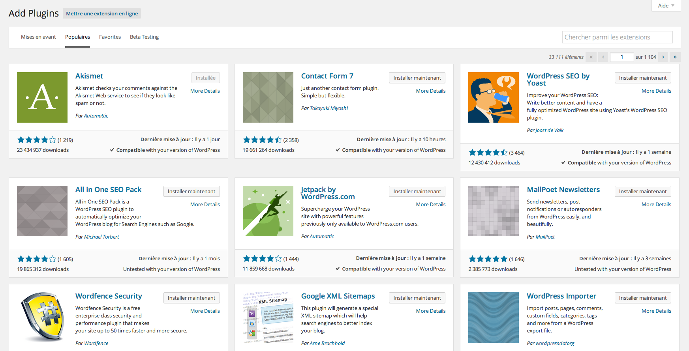Install Jetpack by WordPress.com now

[x=417, y=191]
